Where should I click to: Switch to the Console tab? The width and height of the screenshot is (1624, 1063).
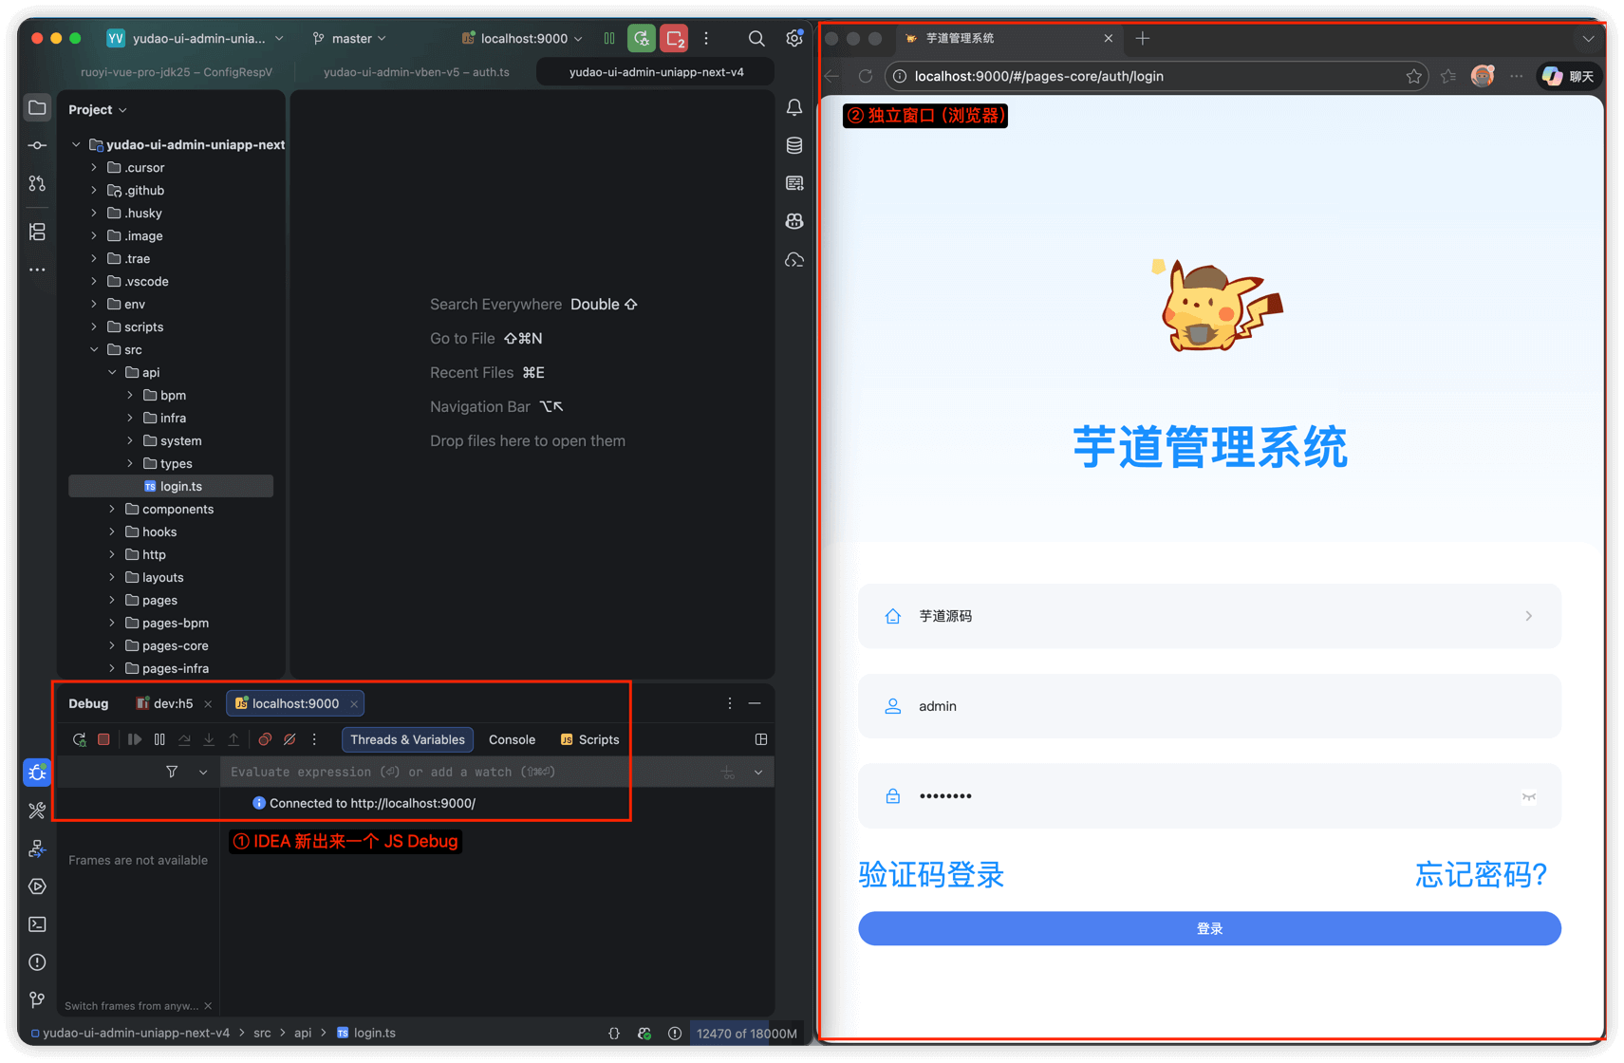512,739
